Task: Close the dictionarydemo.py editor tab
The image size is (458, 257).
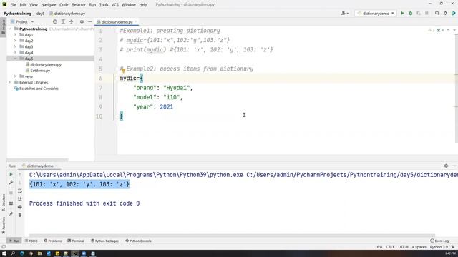Action: click(x=136, y=22)
